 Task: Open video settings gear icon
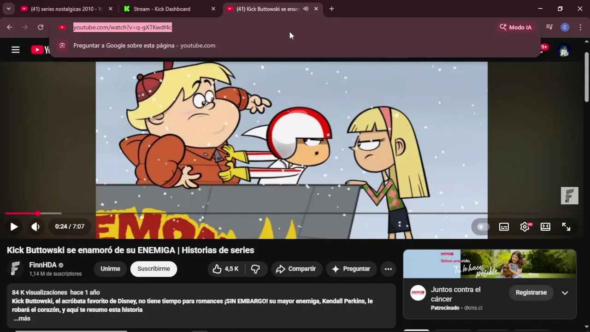point(525,226)
